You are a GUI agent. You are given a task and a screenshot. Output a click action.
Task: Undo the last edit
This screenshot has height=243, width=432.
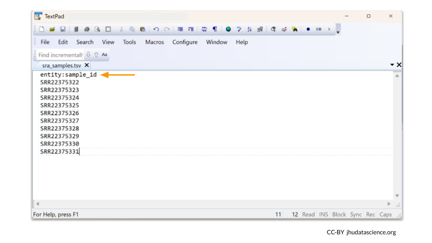156,29
